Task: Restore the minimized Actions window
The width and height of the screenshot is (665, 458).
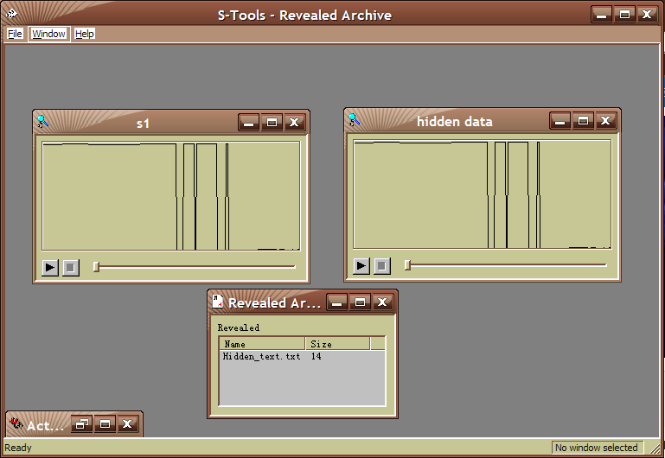Action: pyautogui.click(x=82, y=423)
